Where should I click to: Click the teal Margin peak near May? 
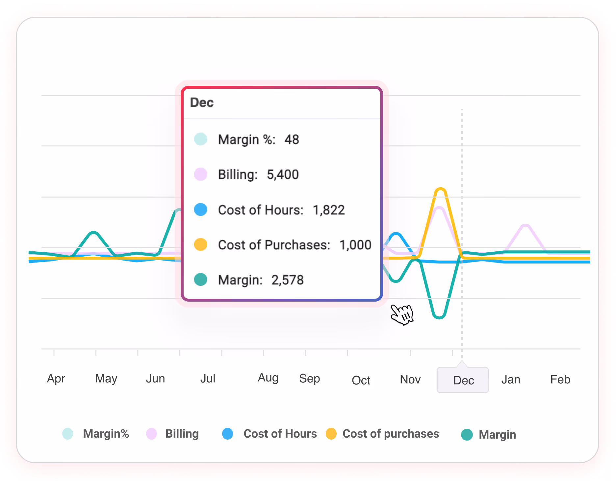[94, 233]
